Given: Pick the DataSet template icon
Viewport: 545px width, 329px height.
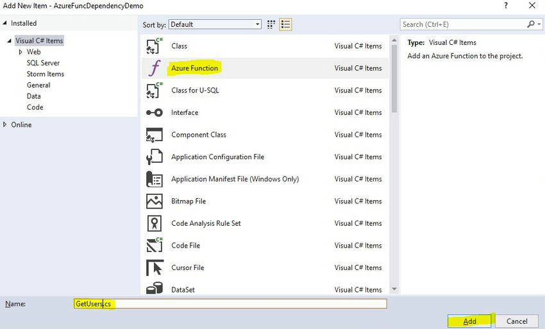Looking at the screenshot, I should pyautogui.click(x=155, y=288).
